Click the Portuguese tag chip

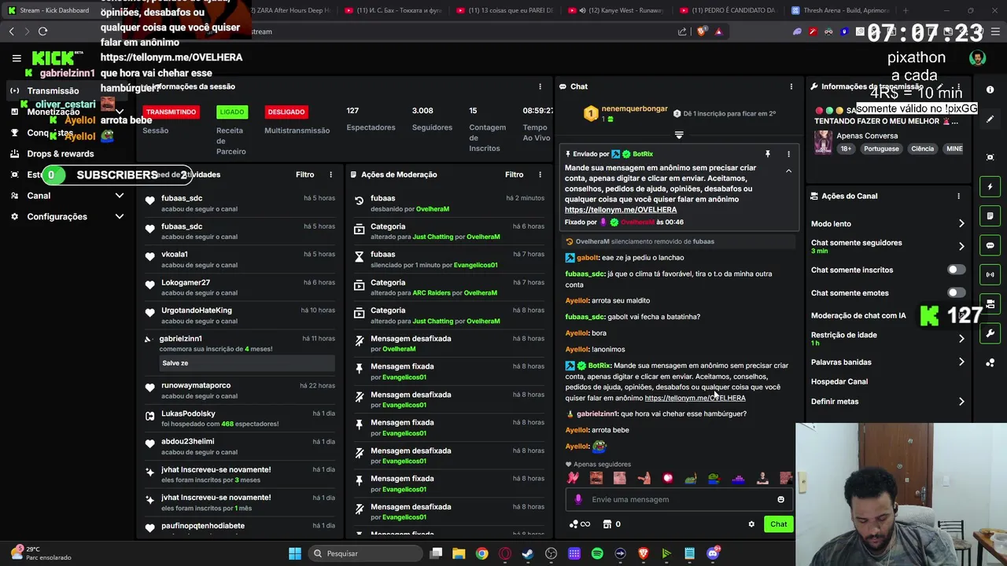pyautogui.click(x=881, y=149)
